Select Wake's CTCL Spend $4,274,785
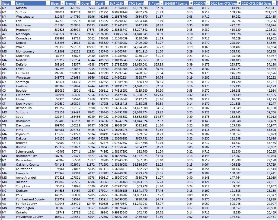The height and width of the screenshot is (220, 278). tap(138, 47)
